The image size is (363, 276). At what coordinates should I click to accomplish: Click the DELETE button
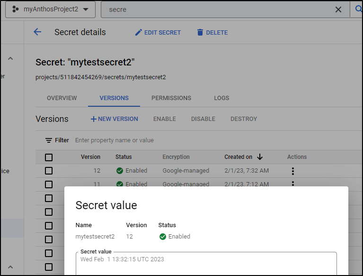click(x=212, y=32)
